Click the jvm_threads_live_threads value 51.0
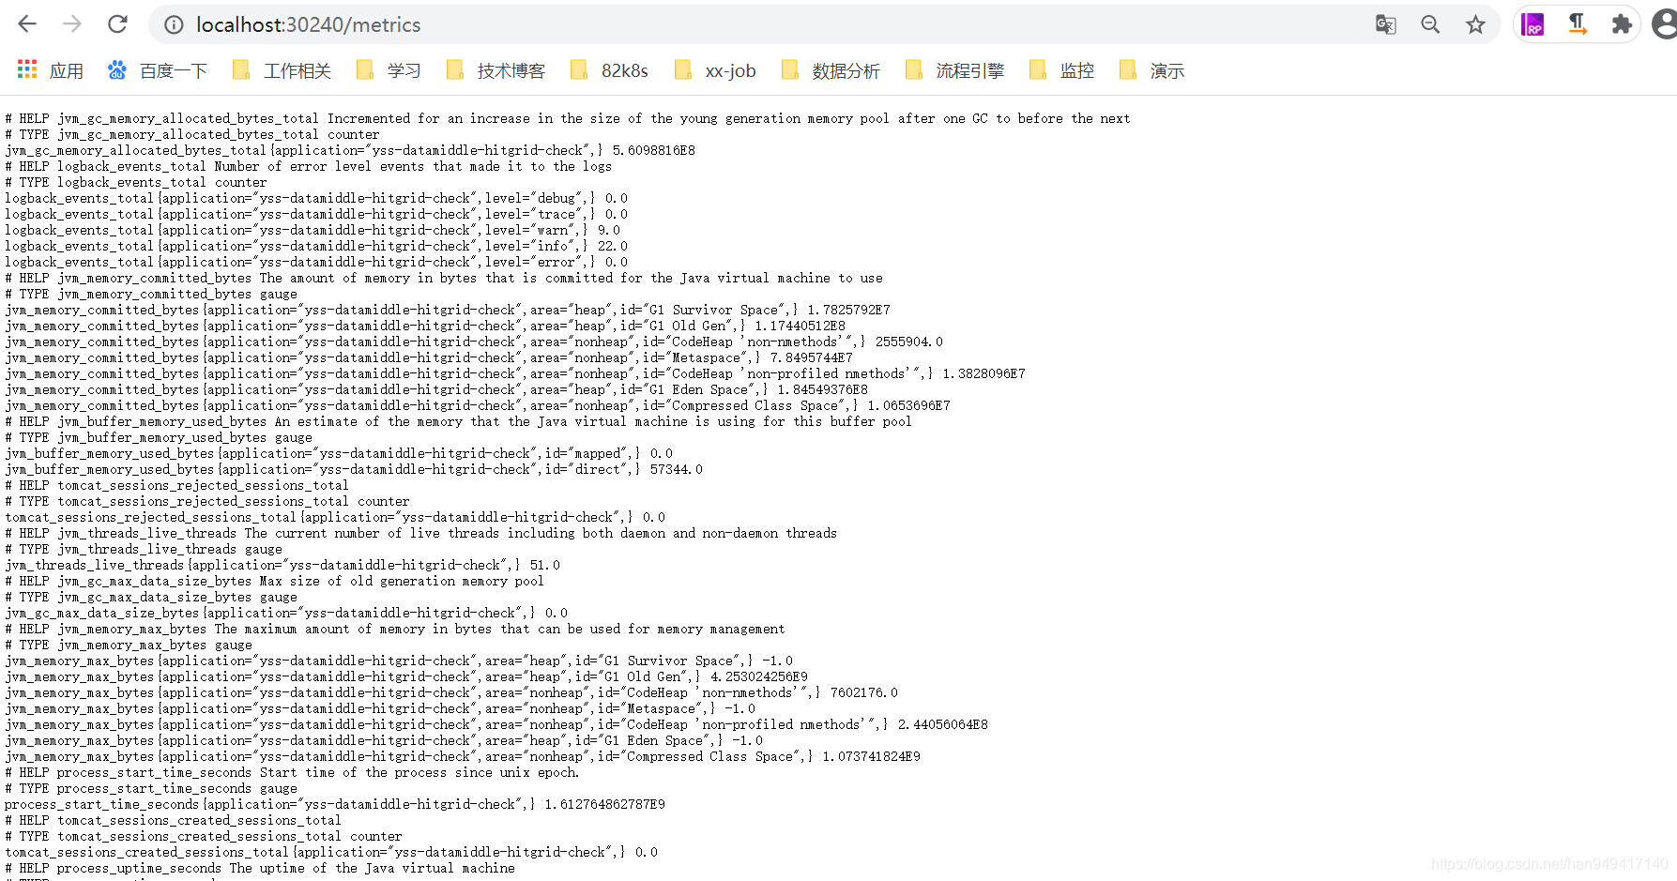This screenshot has width=1677, height=881. click(x=544, y=565)
